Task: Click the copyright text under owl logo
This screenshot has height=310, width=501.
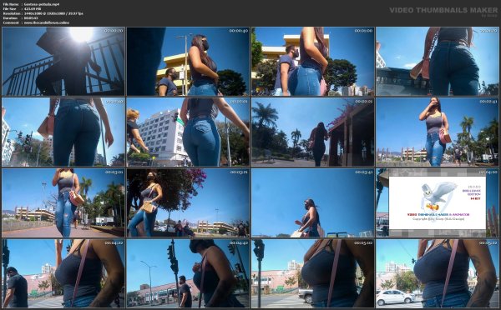Action: [x=438, y=219]
